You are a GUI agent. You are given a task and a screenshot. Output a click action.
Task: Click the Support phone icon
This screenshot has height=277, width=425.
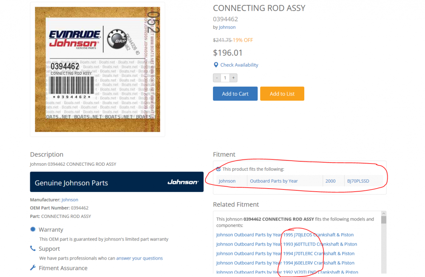33,248
